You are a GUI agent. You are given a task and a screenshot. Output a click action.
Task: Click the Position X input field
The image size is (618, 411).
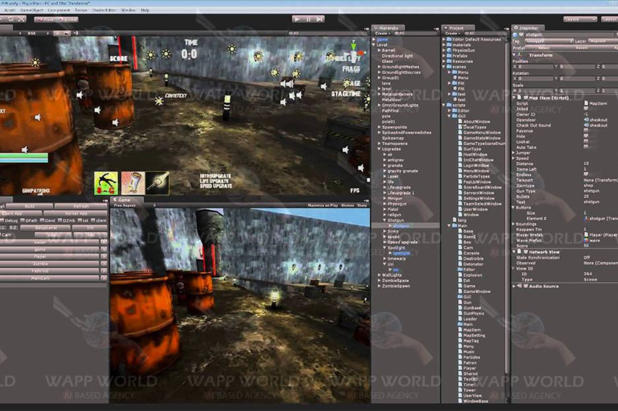[537, 67]
